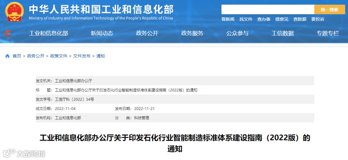The image size is (348, 160).
Task: Click the 统一搜索 search button
Action: pyautogui.click(x=330, y=10)
